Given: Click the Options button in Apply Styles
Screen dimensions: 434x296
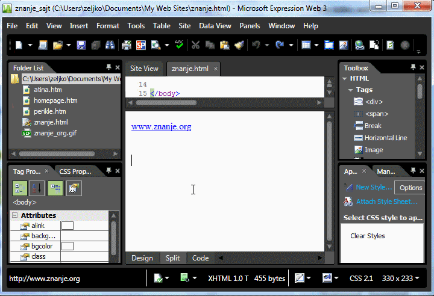Looking at the screenshot, I should click(x=410, y=188).
